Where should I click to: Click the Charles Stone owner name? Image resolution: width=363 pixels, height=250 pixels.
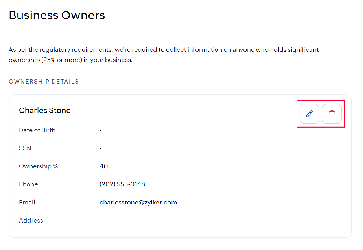click(45, 110)
